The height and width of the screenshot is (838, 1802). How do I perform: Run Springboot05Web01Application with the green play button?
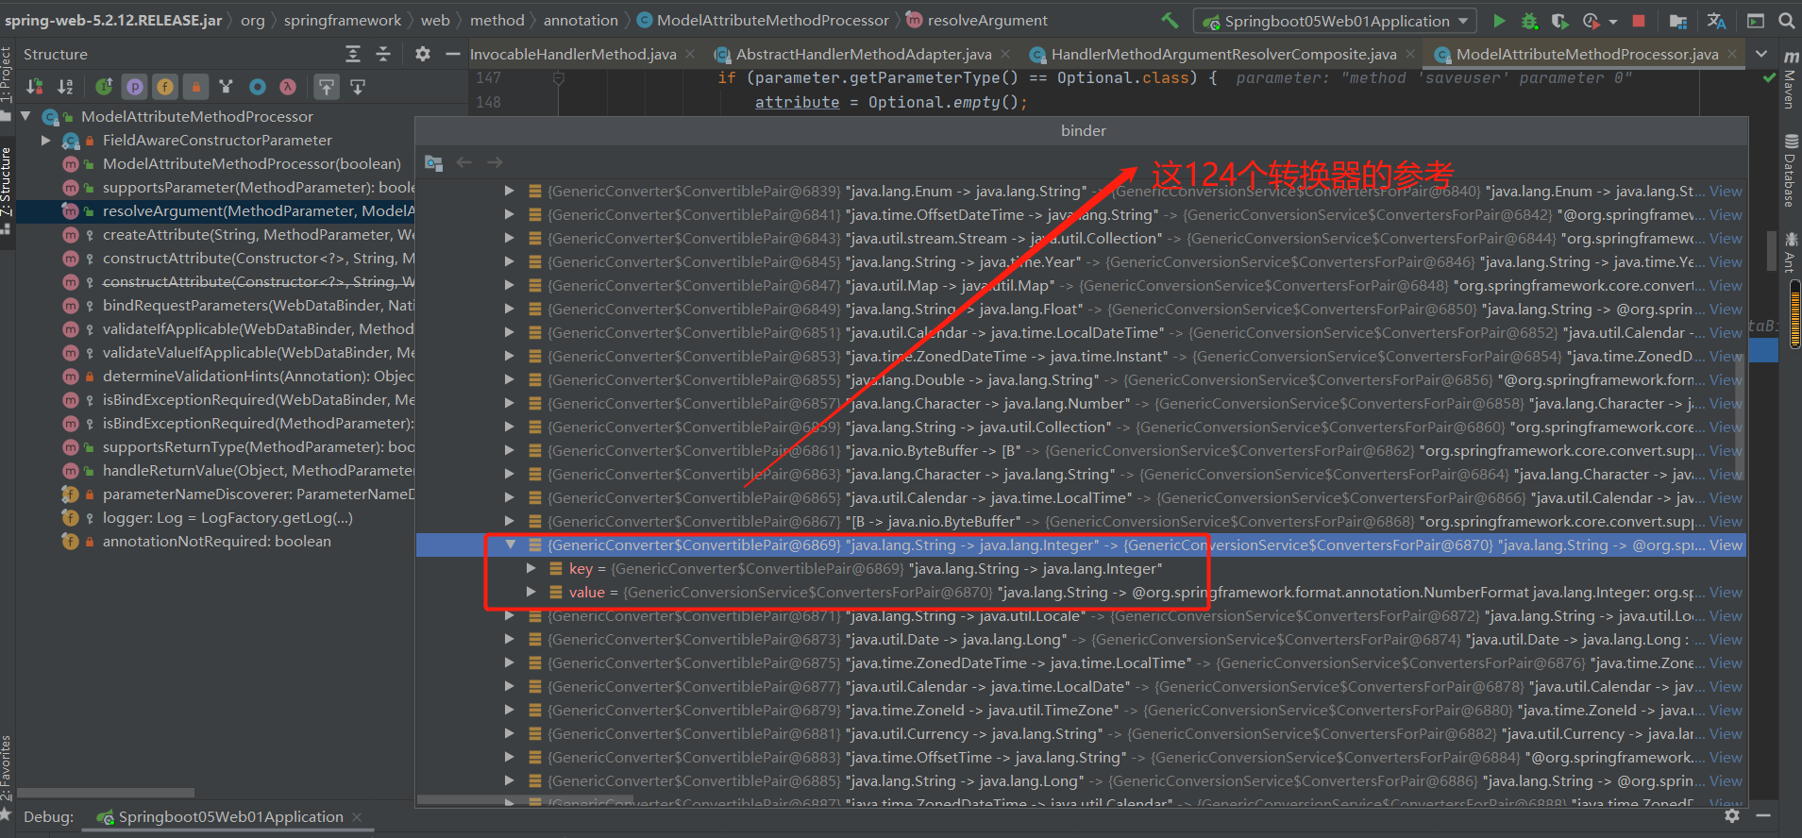[1499, 21]
